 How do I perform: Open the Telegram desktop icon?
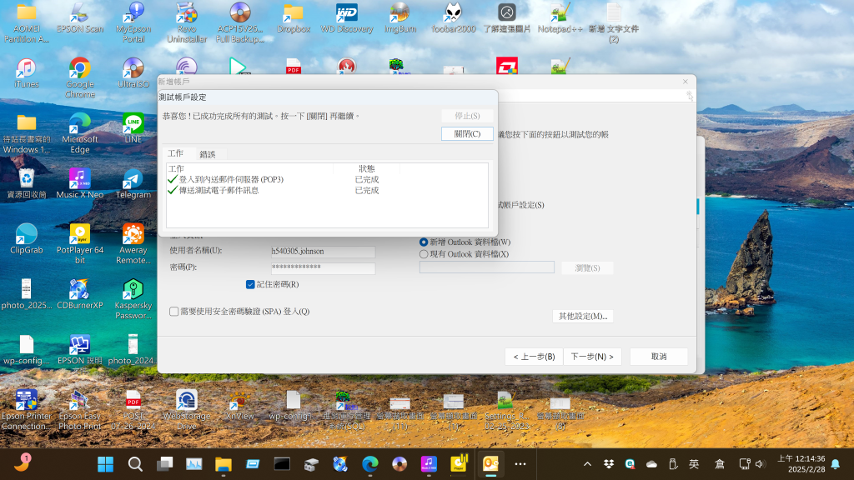[x=133, y=180]
